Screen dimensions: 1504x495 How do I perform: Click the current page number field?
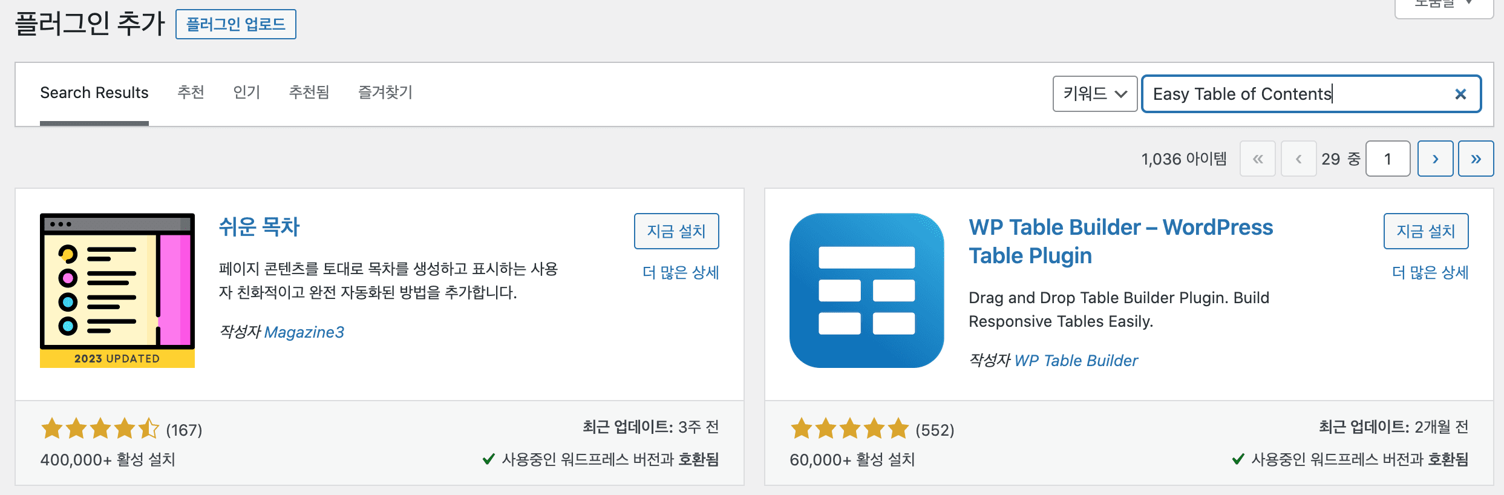click(x=1388, y=159)
